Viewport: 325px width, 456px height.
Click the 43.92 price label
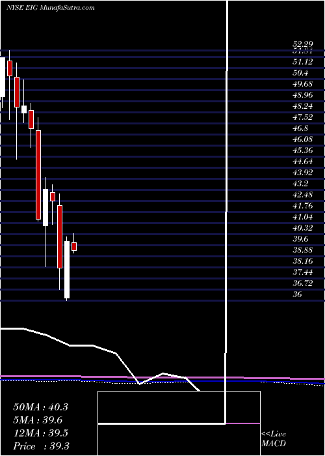(303, 172)
